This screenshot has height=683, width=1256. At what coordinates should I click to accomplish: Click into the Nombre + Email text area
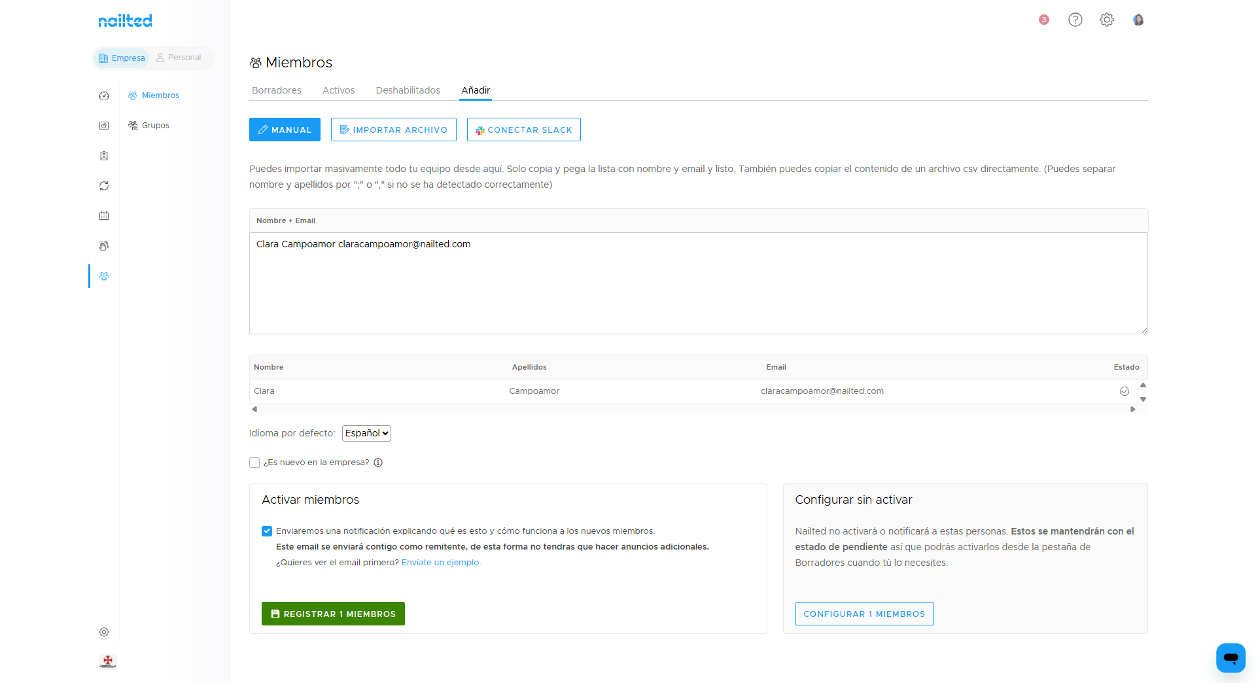pos(699,283)
